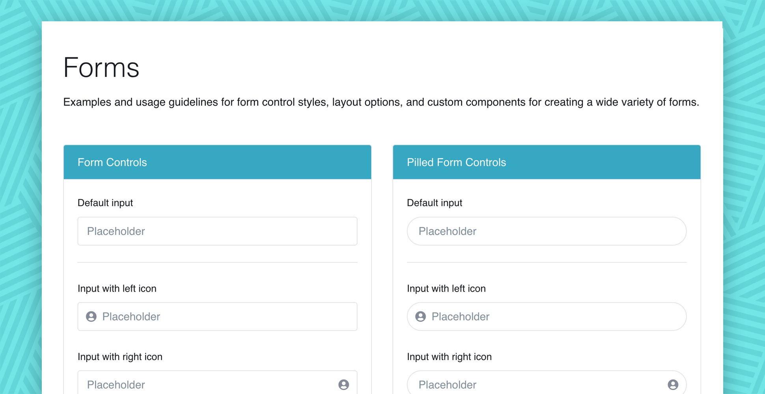Click the Forms page heading

(101, 67)
